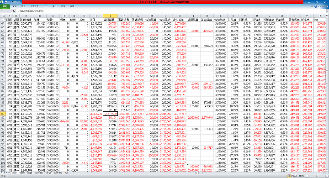Click cell containing 5,590,878
329x178 pixels.
point(26,23)
